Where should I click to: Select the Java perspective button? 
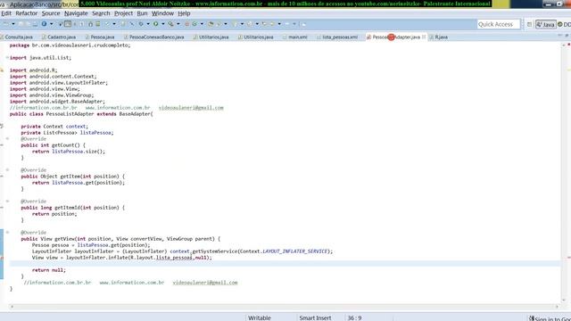[x=545, y=24]
